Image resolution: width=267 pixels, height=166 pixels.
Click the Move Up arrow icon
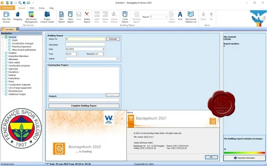point(211,15)
